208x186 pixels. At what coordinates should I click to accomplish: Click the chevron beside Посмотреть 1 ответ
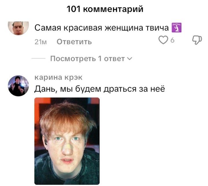(130, 59)
